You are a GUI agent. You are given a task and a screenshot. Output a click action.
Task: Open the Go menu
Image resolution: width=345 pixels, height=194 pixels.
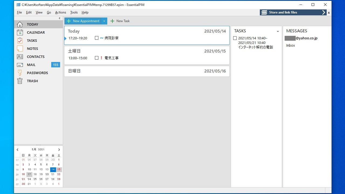tap(49, 12)
